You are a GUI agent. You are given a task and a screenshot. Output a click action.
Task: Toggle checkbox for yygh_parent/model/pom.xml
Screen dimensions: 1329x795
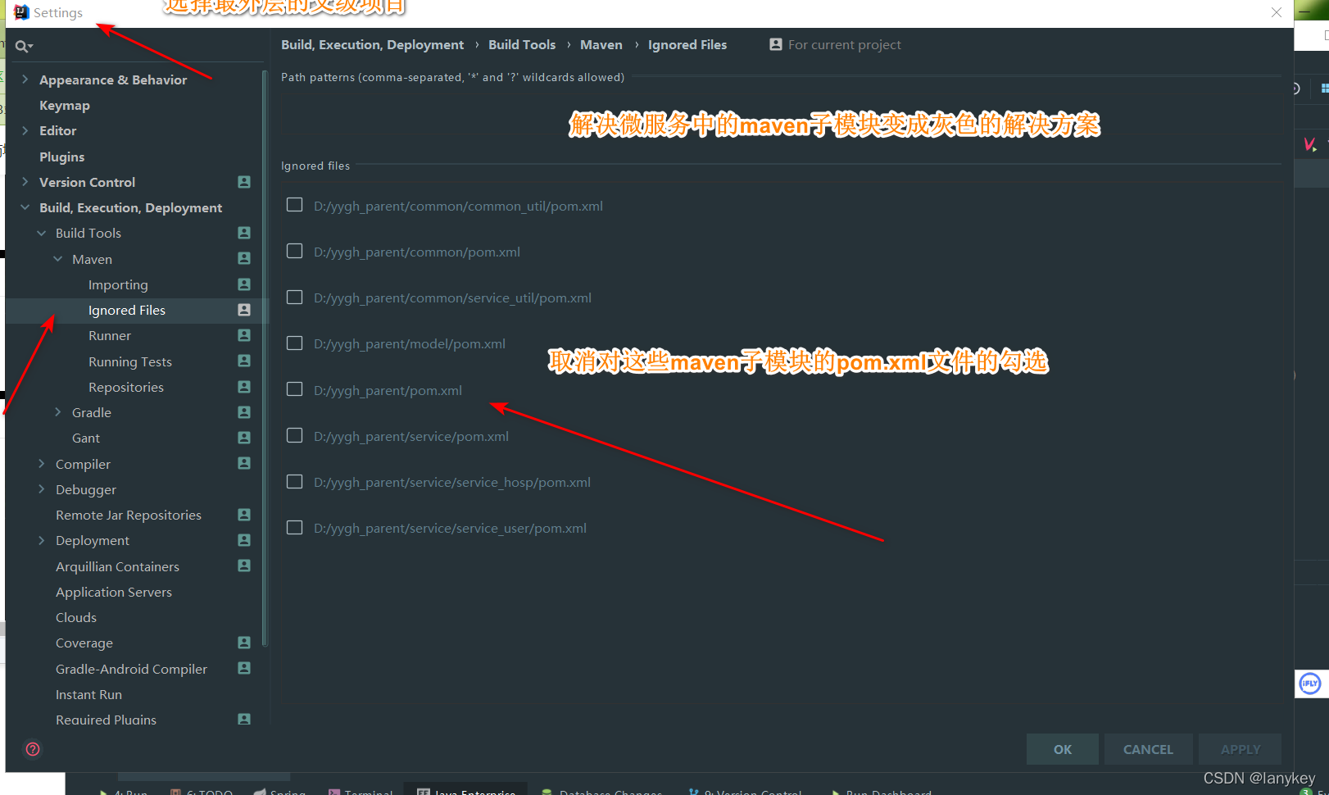pos(295,343)
